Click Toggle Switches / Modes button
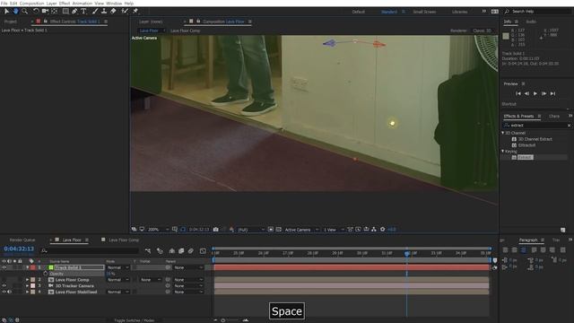574x323 pixels. (134, 320)
